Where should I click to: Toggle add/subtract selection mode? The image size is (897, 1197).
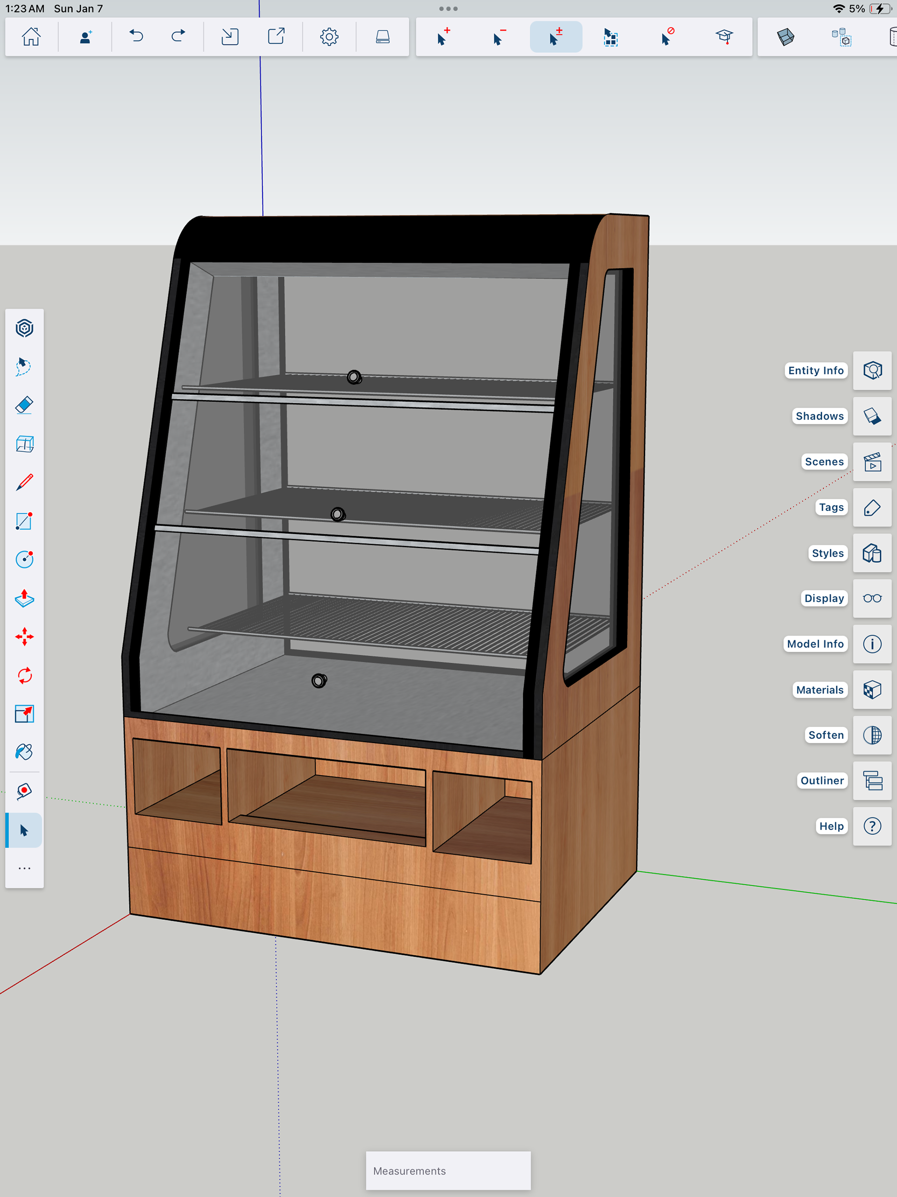pyautogui.click(x=555, y=37)
